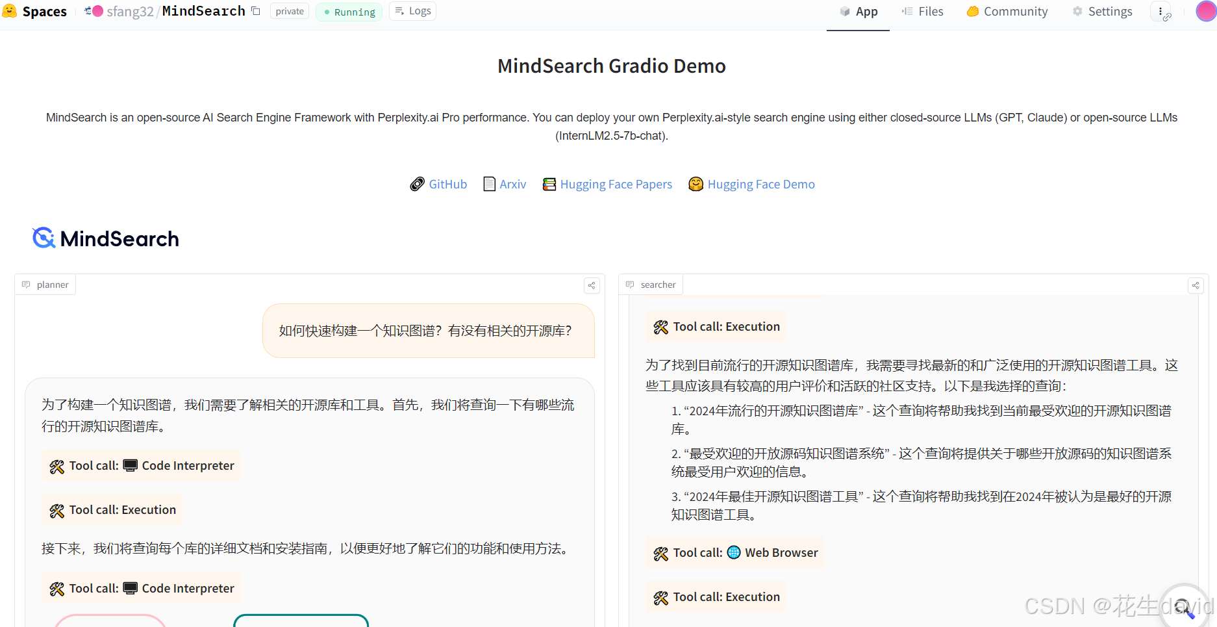Share the planner chat via share icon
The width and height of the screenshot is (1217, 627).
(x=592, y=285)
